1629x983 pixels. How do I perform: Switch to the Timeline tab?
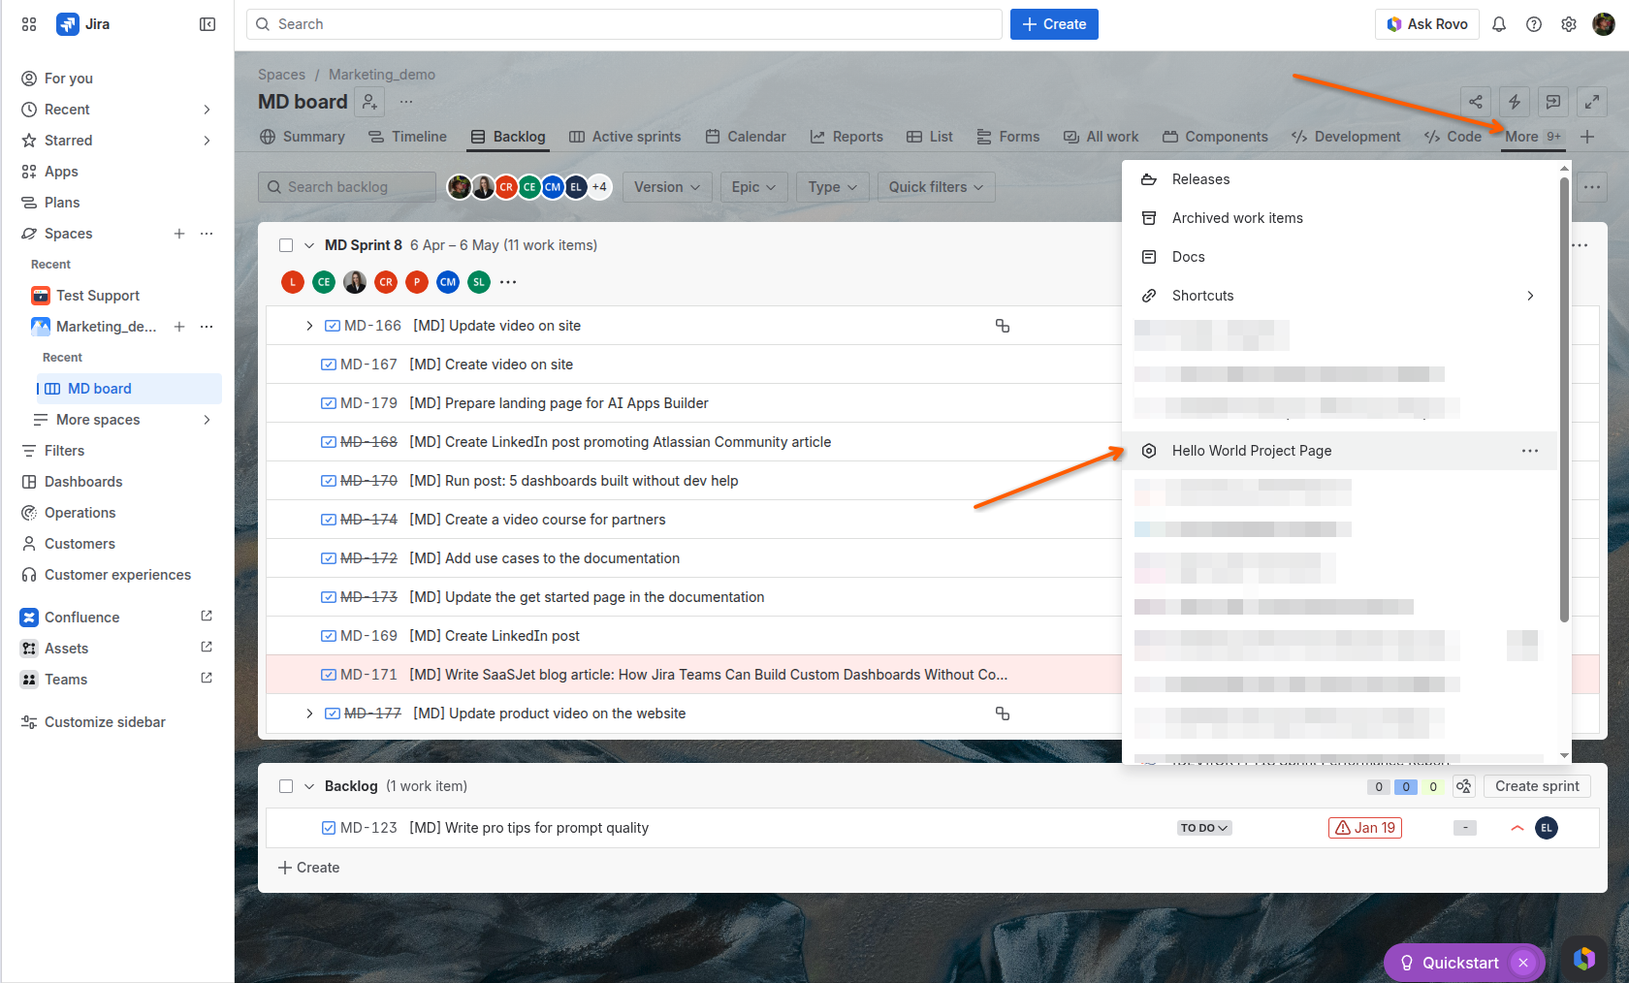click(x=407, y=137)
